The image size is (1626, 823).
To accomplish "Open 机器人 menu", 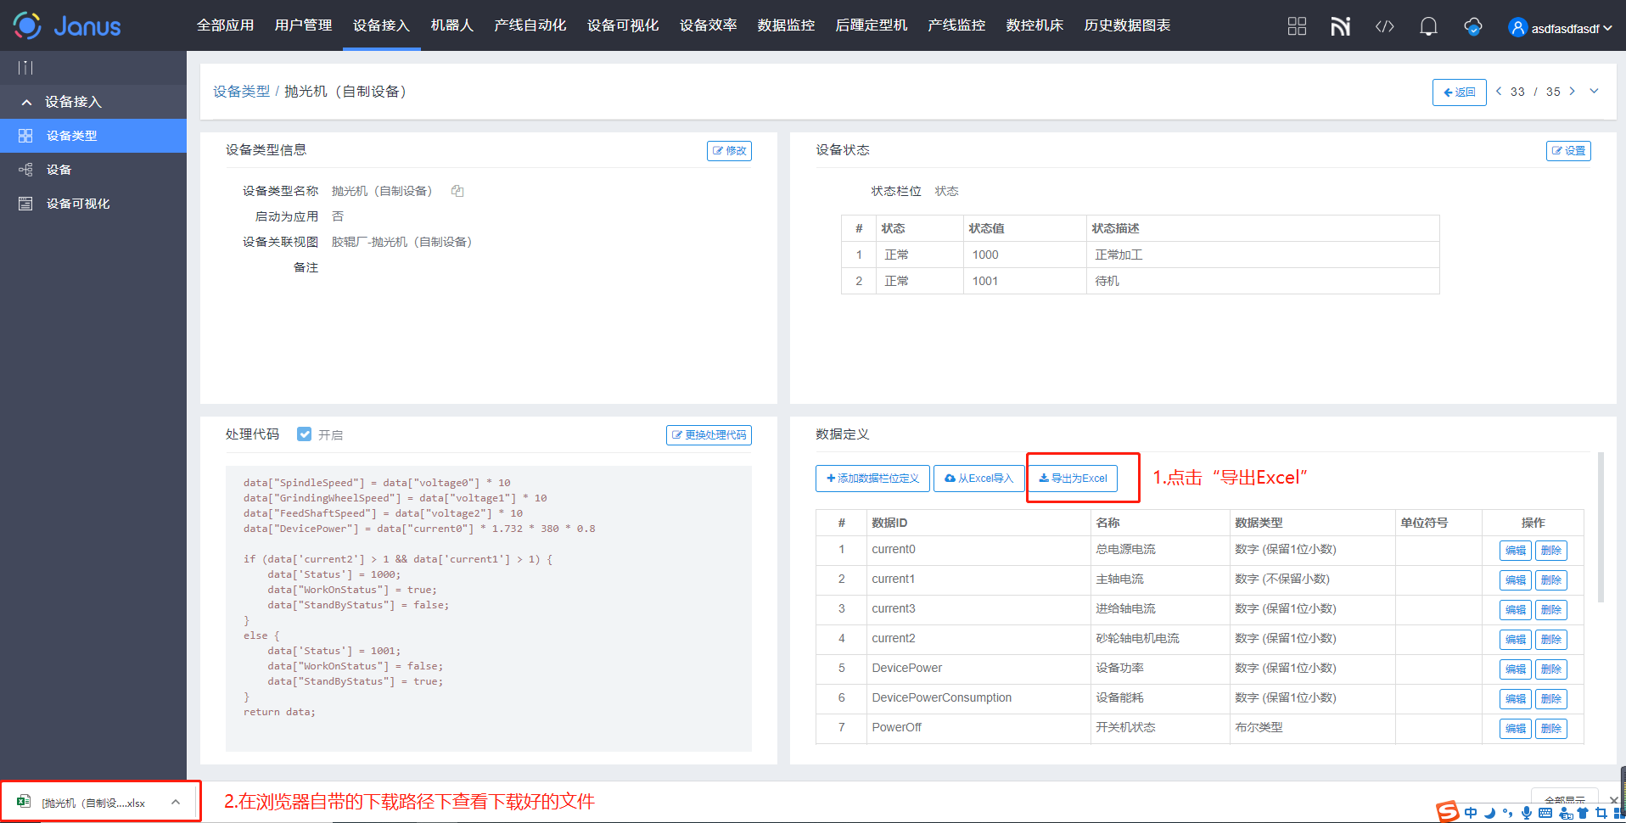I will coord(451,25).
